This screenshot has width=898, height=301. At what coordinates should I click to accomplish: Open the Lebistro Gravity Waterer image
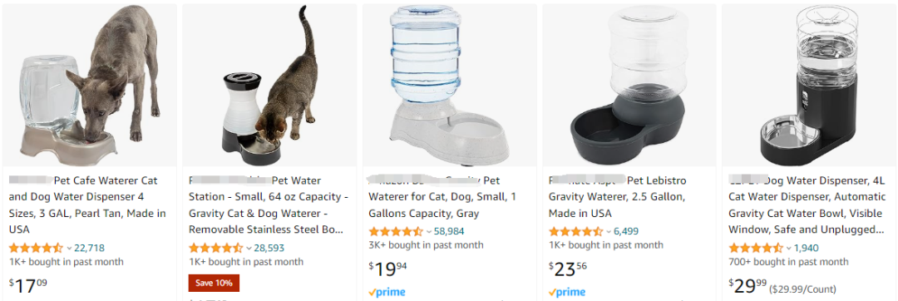[x=629, y=86]
